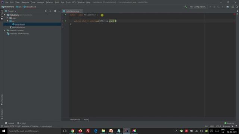Image resolution: width=239 pixels, height=134 pixels.
Task: Close the HelloWorld.java editor tab
Action: click(x=81, y=11)
